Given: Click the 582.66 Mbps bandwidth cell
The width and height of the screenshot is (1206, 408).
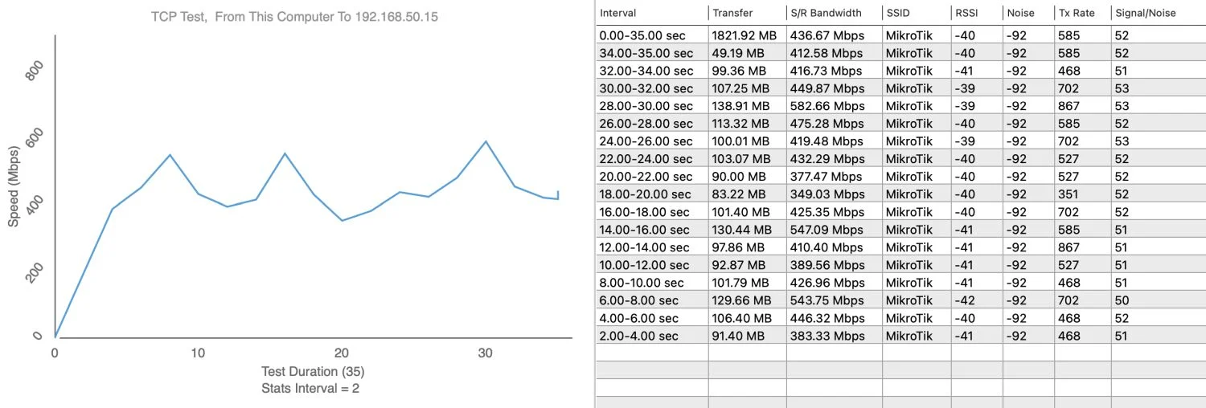Looking at the screenshot, I should 829,106.
